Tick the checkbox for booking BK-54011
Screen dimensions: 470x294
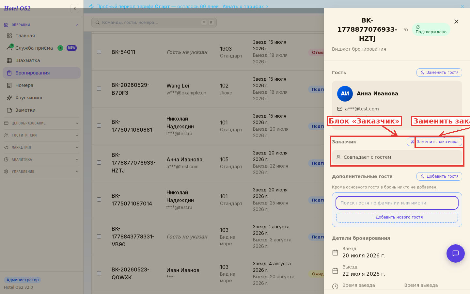click(99, 52)
